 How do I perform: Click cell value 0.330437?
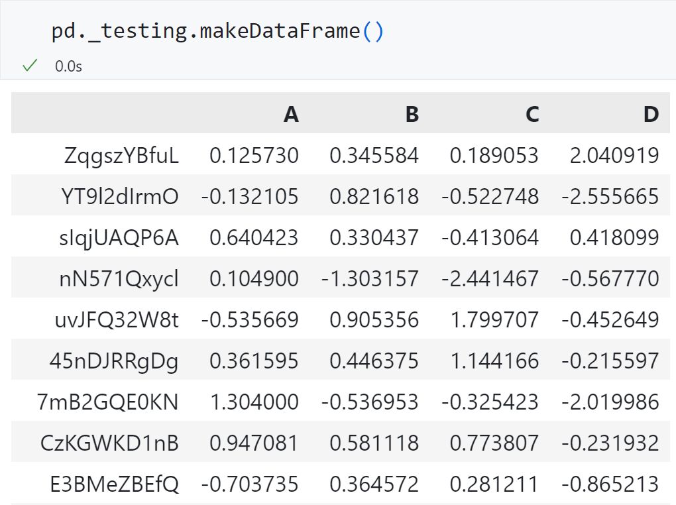click(374, 238)
